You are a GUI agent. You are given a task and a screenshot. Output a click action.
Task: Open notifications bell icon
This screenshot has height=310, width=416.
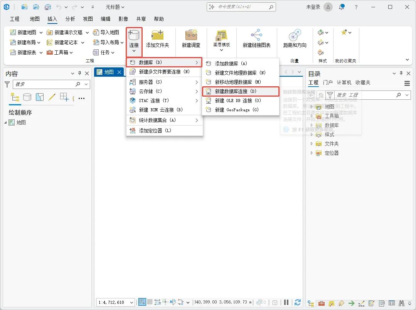(x=342, y=7)
